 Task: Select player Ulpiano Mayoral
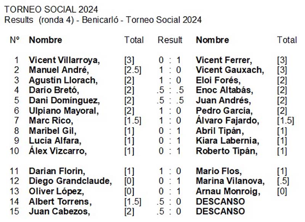pyautogui.click(x=64, y=111)
